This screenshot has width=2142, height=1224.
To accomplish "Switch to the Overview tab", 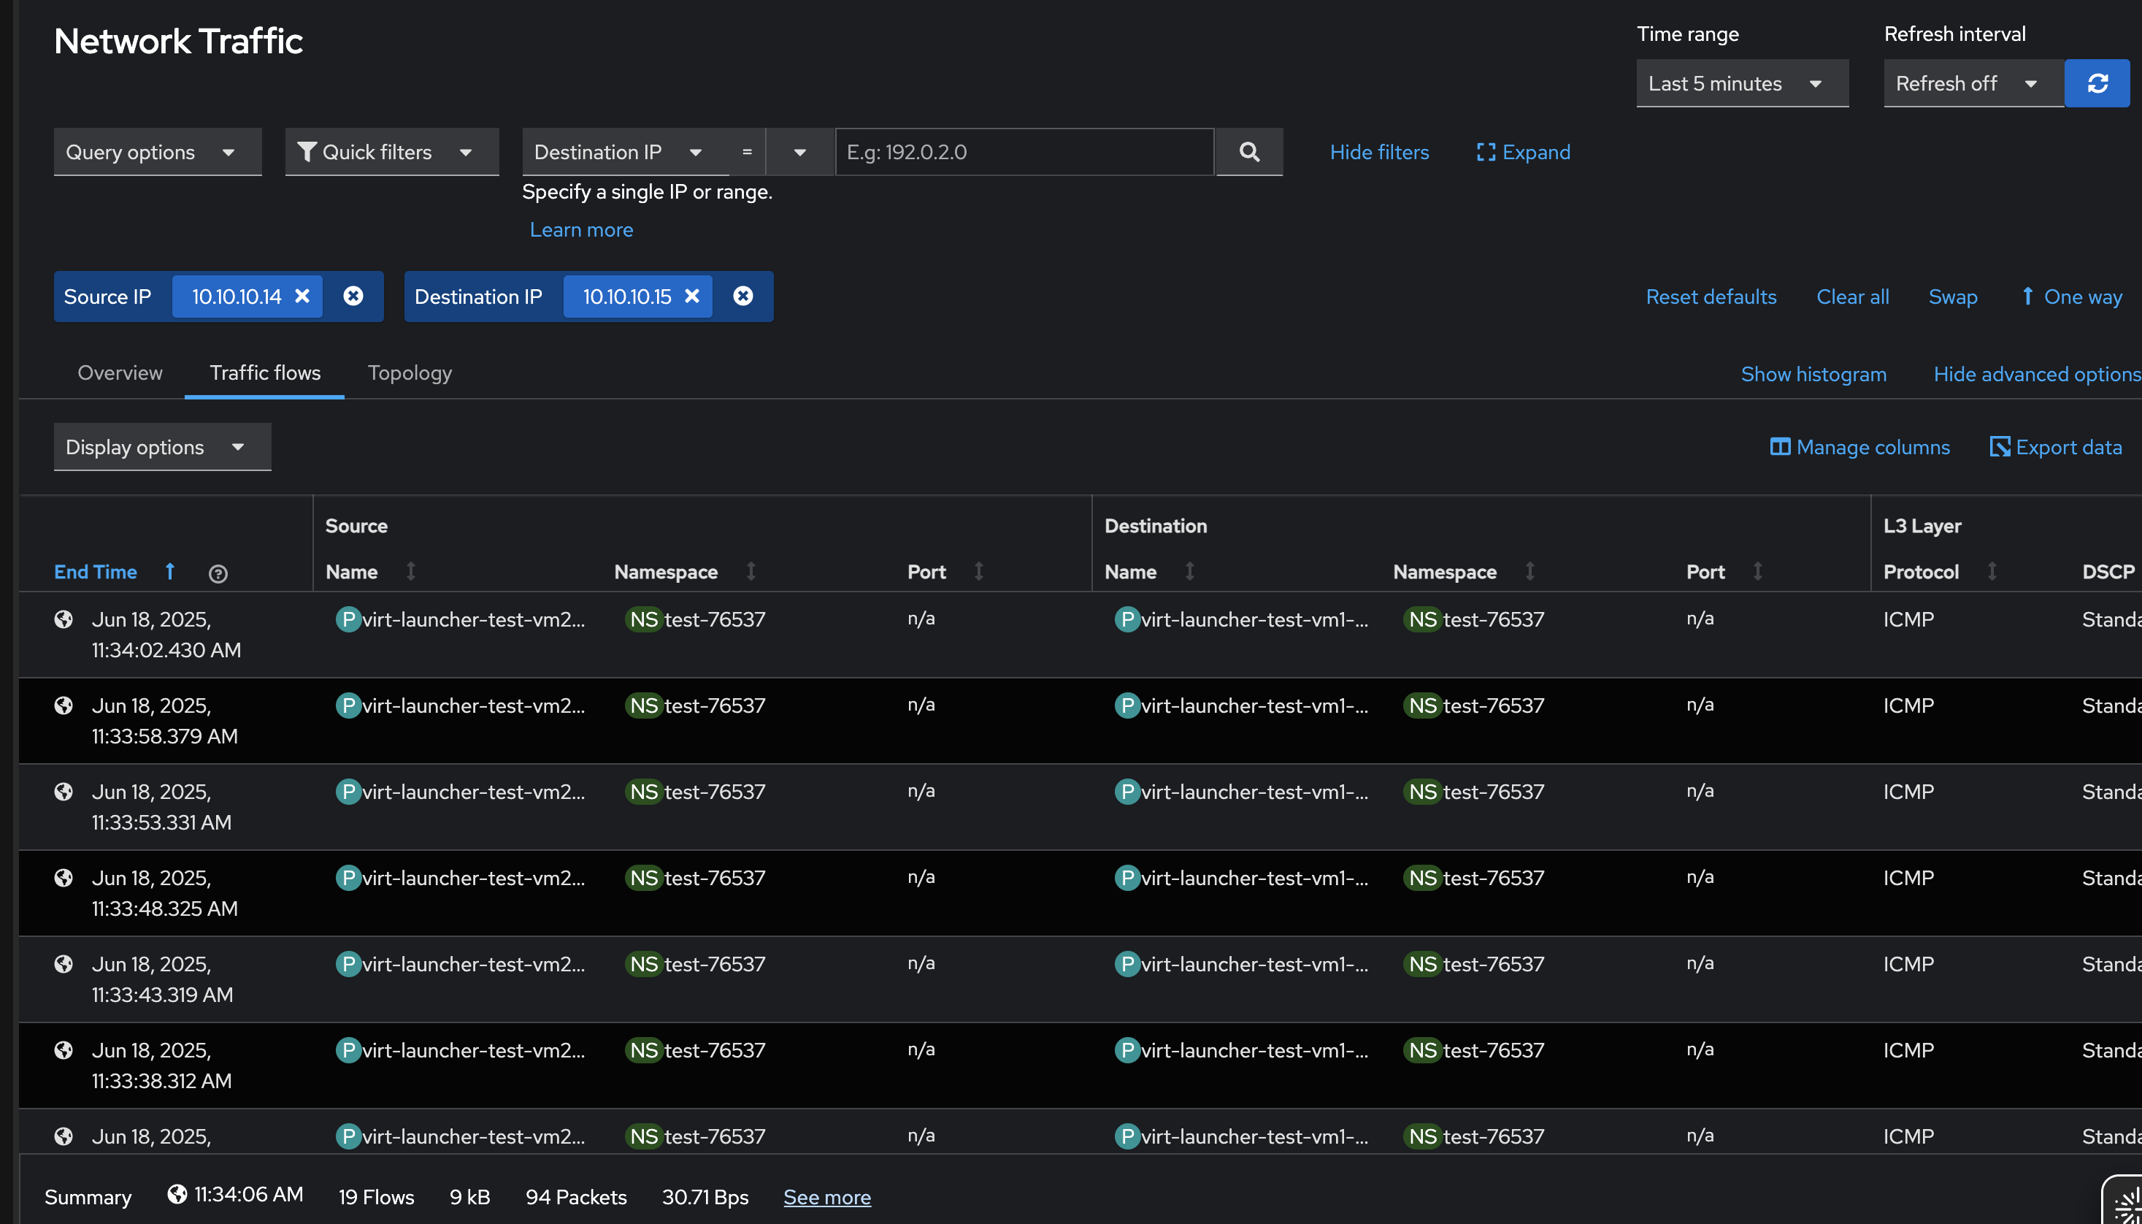I will (x=119, y=372).
